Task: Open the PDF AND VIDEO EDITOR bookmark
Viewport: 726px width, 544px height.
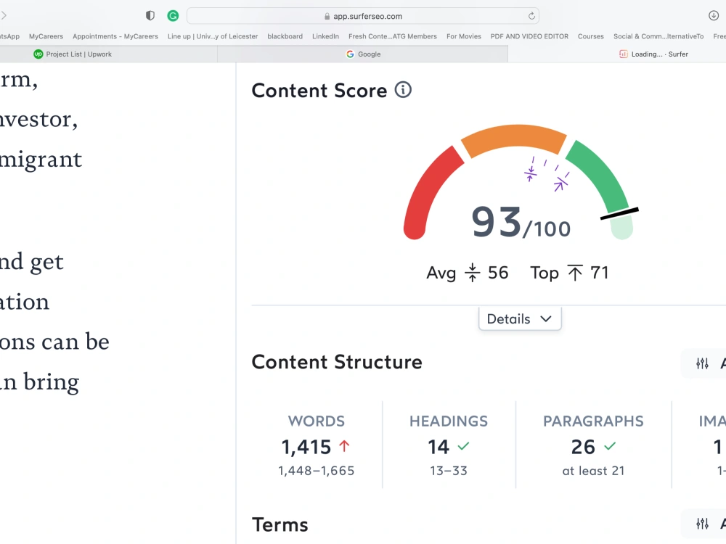Action: click(529, 36)
